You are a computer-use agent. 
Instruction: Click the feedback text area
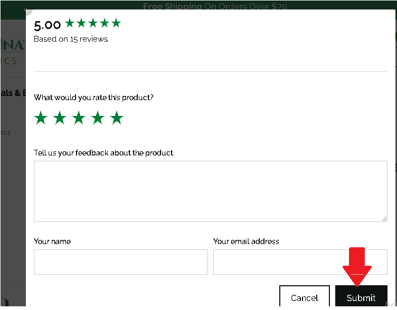click(x=211, y=191)
